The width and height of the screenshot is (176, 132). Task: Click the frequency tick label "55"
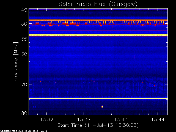24,39
